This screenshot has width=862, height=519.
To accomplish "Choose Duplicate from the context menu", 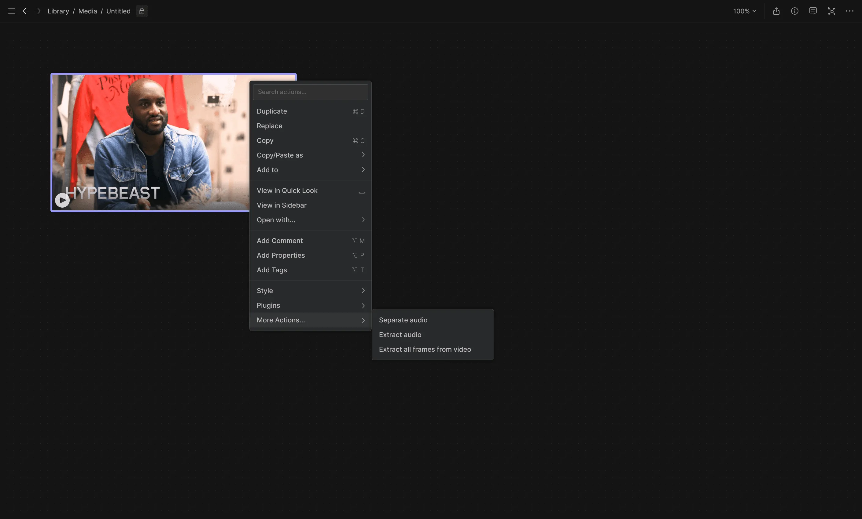I will click(x=310, y=111).
